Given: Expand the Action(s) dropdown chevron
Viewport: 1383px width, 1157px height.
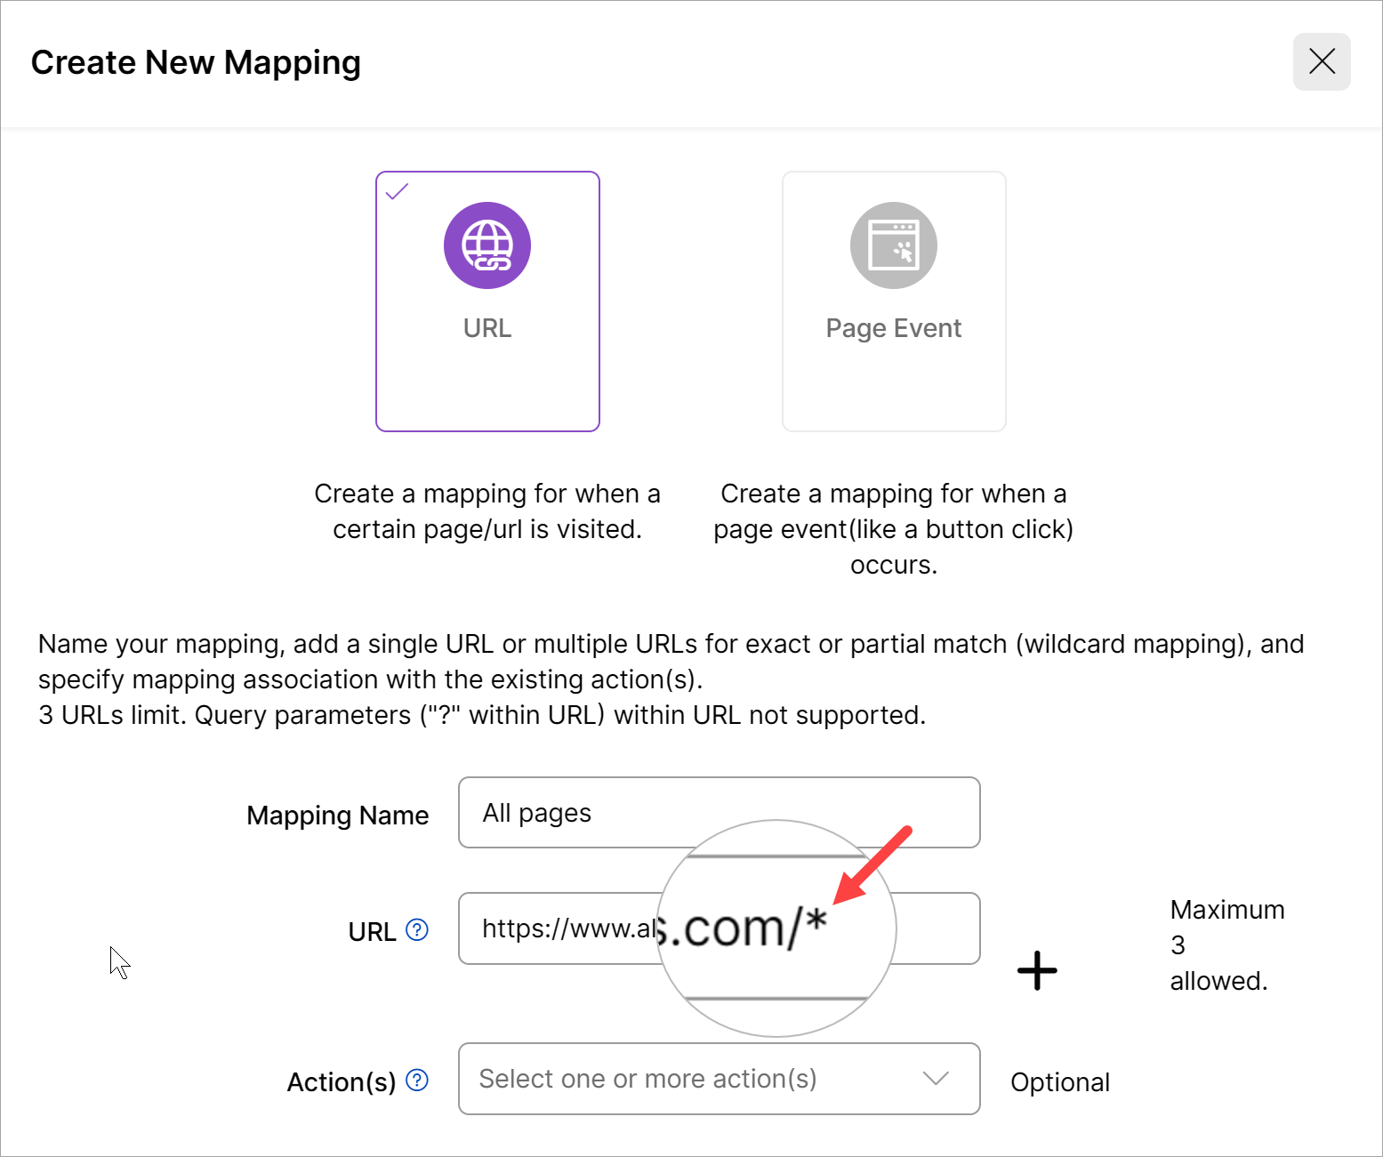Looking at the screenshot, I should 936,1079.
